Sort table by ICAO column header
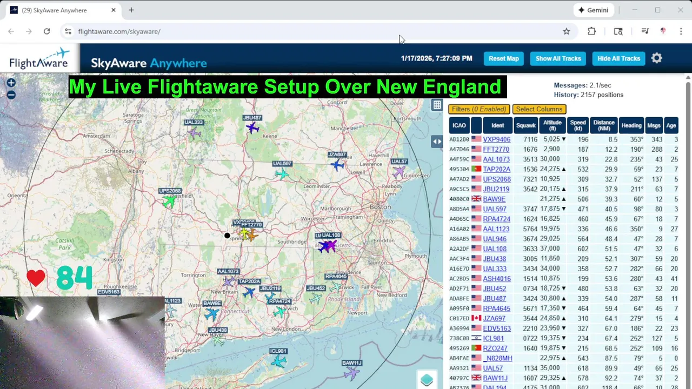 point(459,125)
